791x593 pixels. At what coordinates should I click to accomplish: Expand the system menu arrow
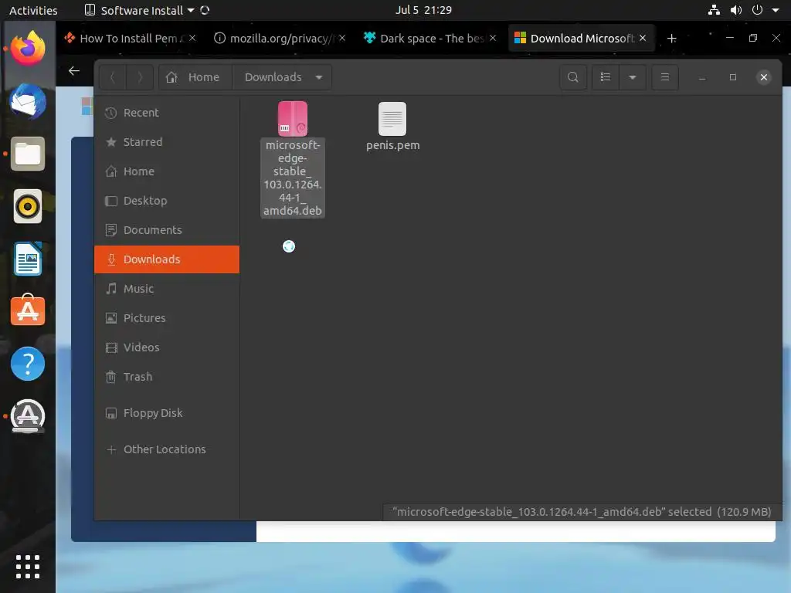click(x=776, y=10)
